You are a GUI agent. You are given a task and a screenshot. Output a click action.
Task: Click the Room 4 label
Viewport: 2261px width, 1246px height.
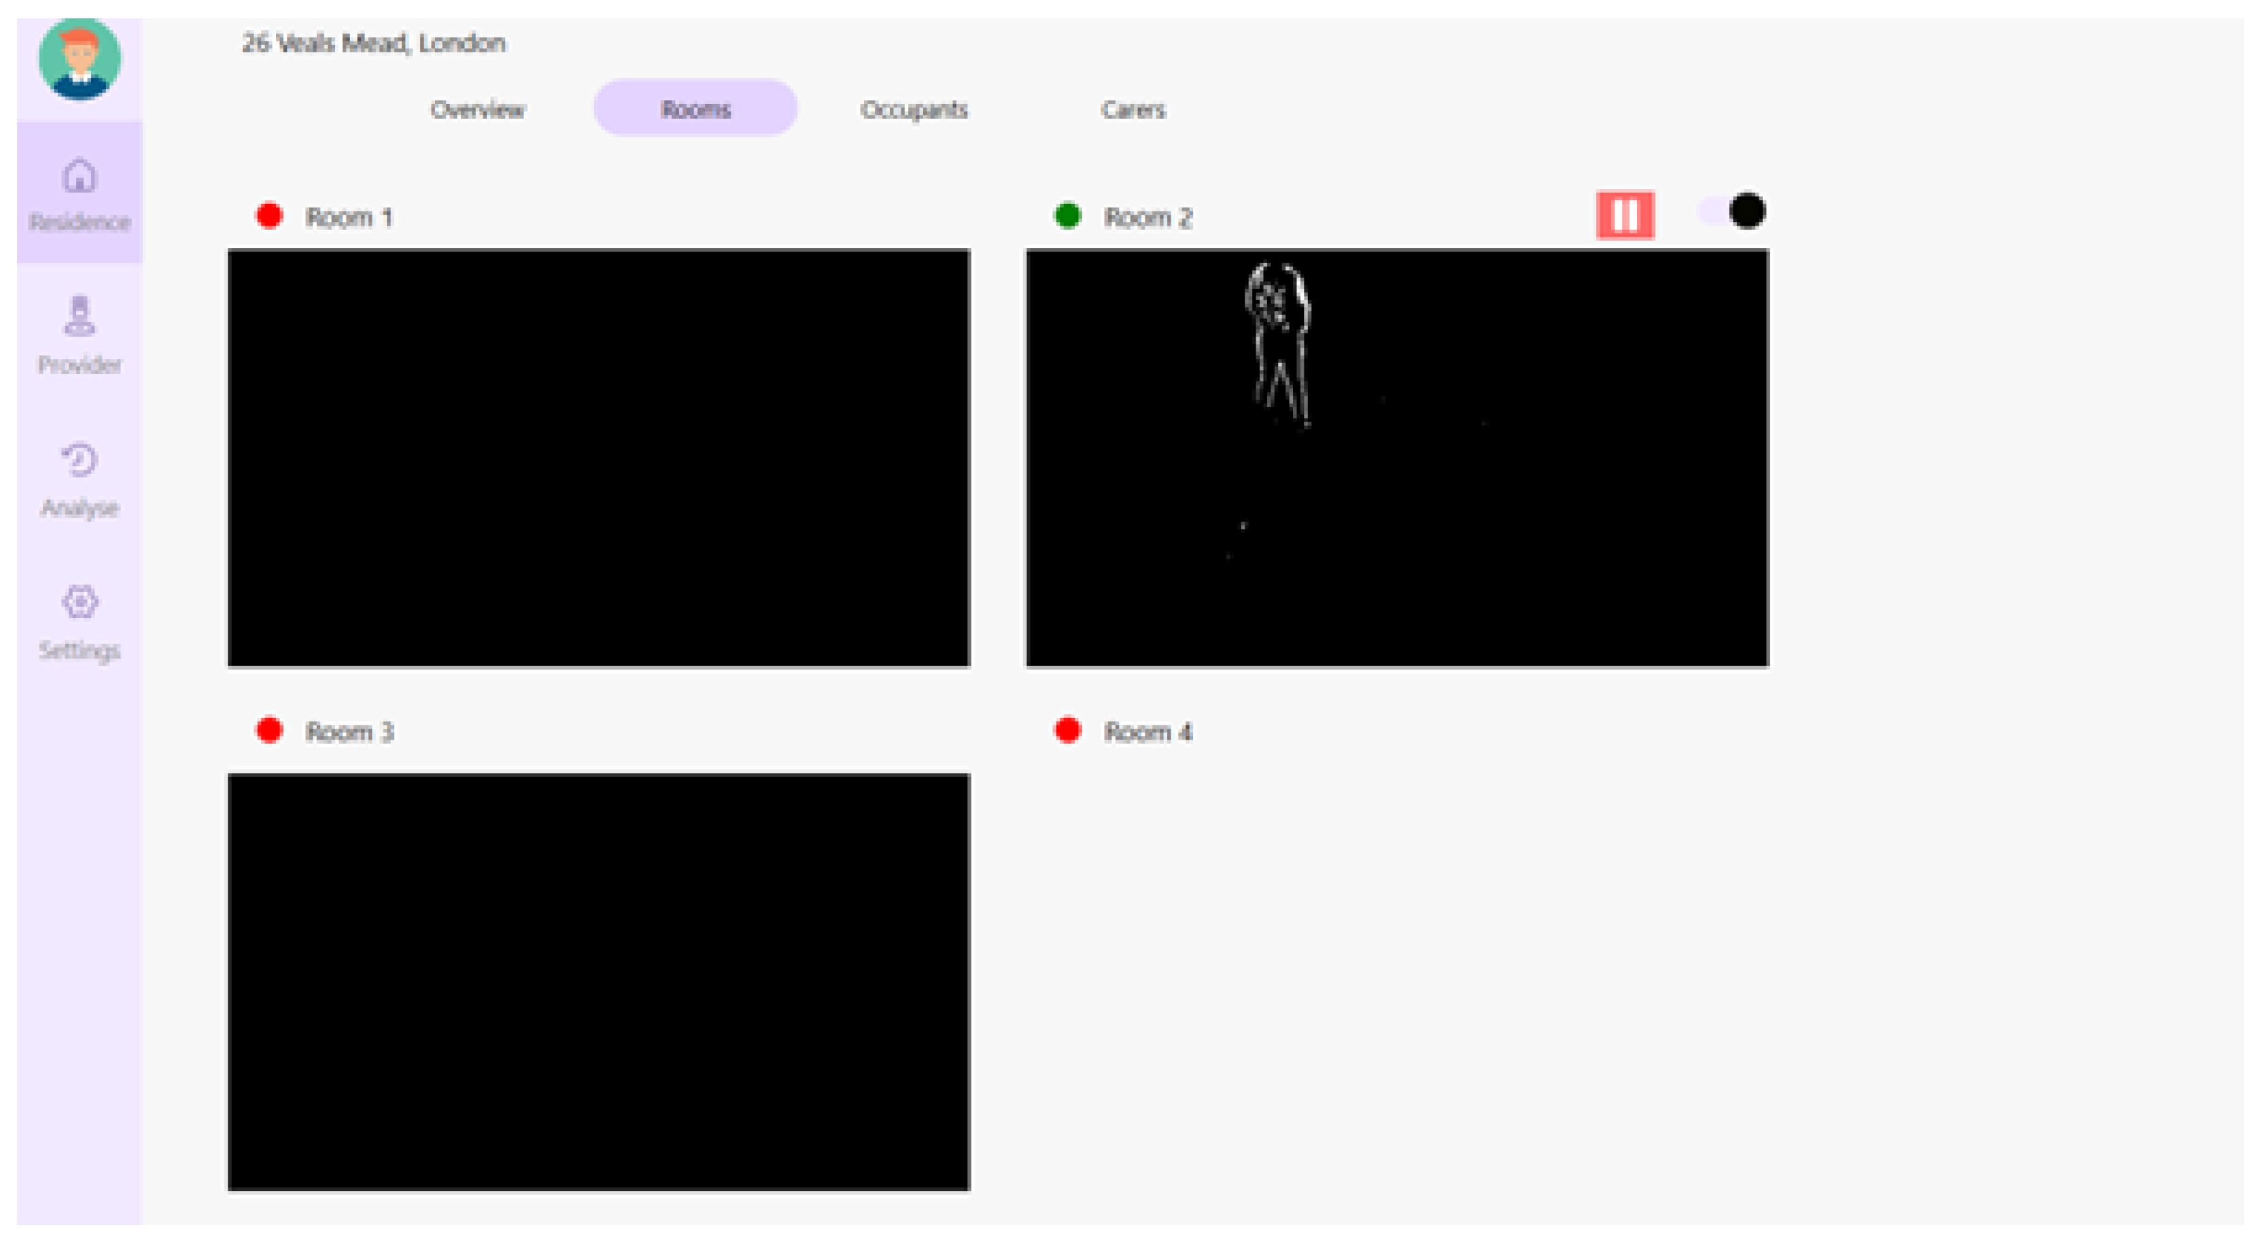(1147, 732)
